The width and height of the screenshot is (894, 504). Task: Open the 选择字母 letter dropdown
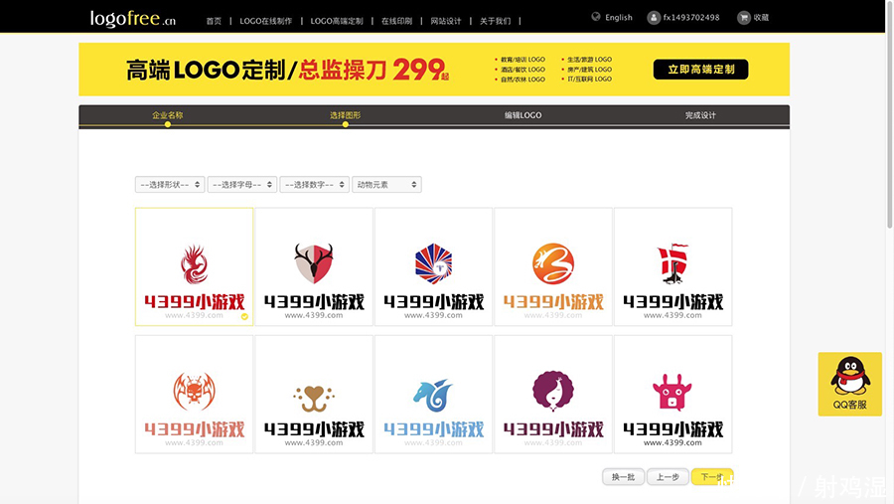coord(242,184)
